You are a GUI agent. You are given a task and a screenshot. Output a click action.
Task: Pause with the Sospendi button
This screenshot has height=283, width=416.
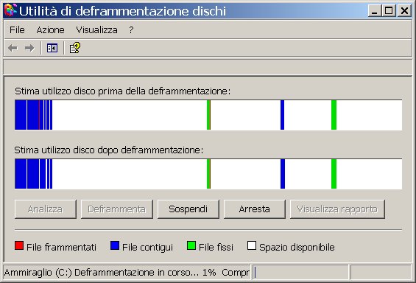tap(188, 209)
